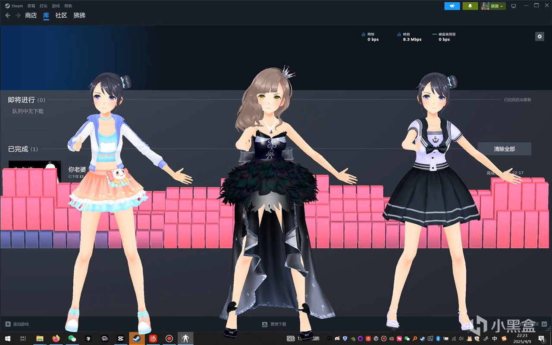The height and width of the screenshot is (345, 552).
Task: Open the magnifier search tray icon
Action: tap(414, 339)
